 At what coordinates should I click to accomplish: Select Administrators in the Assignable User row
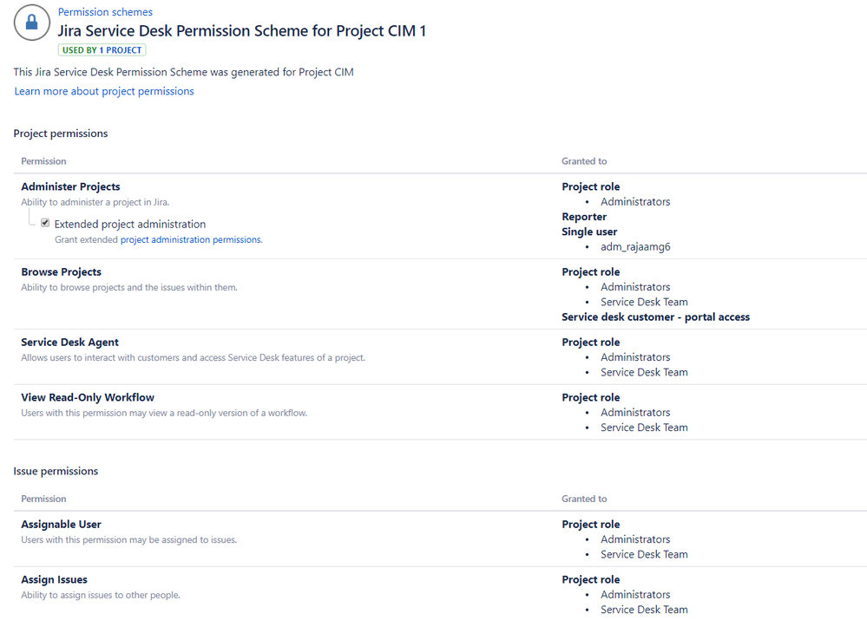click(x=635, y=539)
